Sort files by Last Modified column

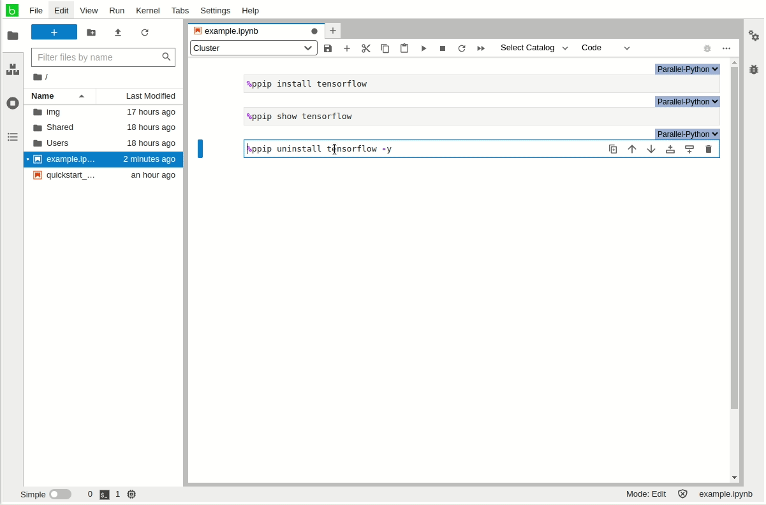tap(150, 96)
